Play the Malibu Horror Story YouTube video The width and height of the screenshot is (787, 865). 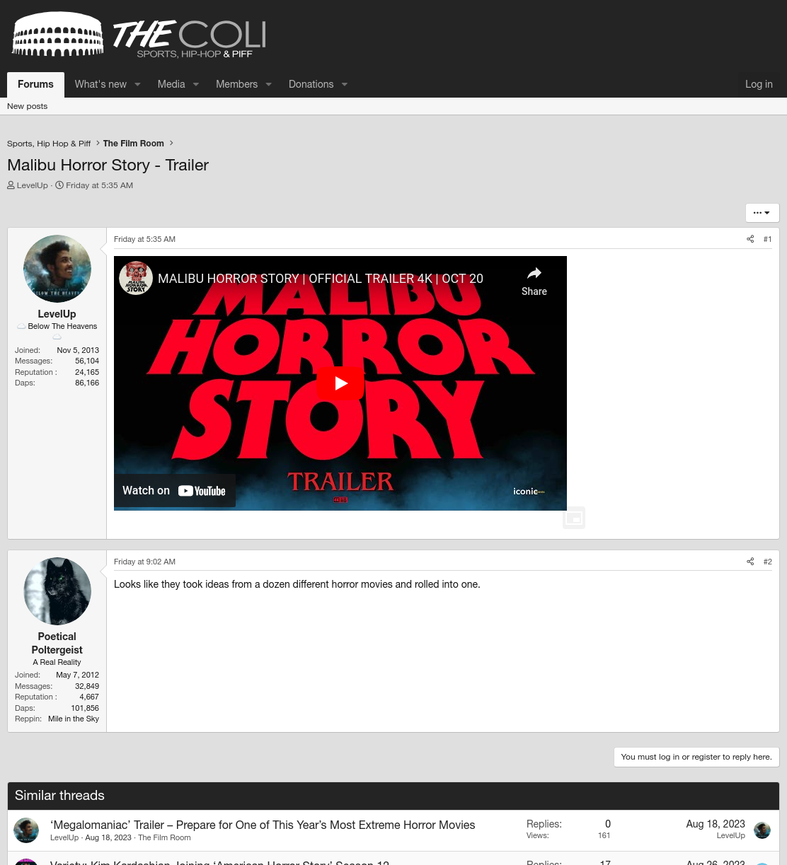340,383
